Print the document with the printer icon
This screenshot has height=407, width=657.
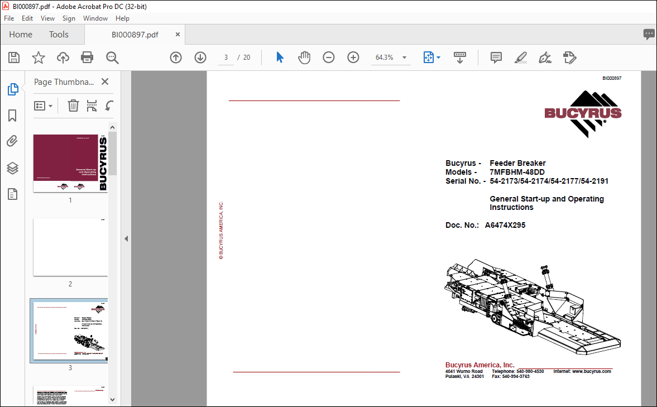click(87, 58)
